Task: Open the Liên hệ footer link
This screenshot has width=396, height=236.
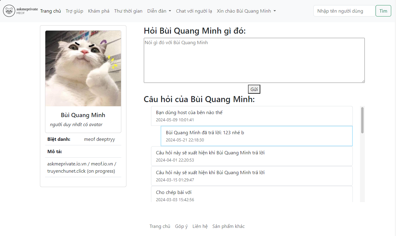Action: point(200,226)
